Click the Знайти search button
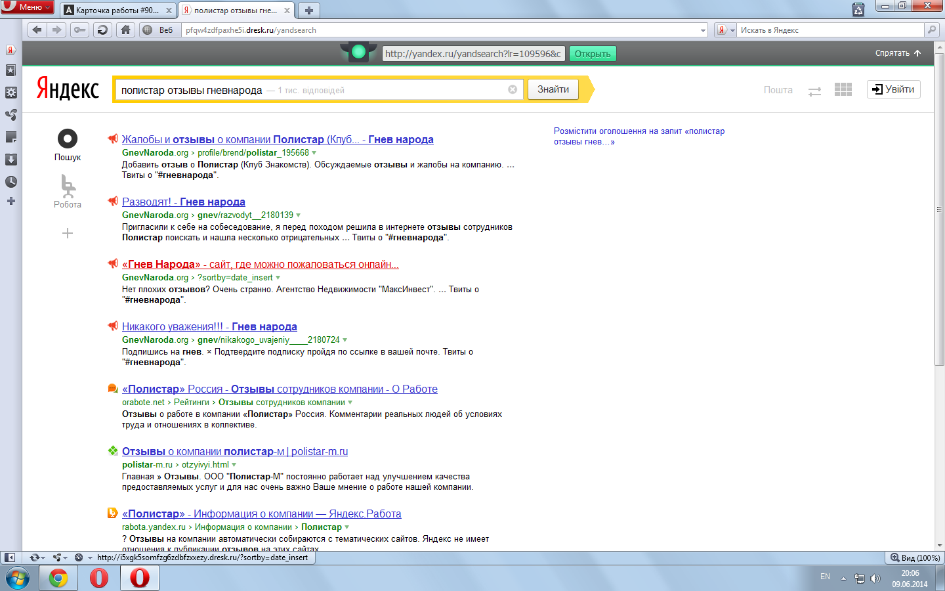This screenshot has height=591, width=945. click(x=553, y=89)
